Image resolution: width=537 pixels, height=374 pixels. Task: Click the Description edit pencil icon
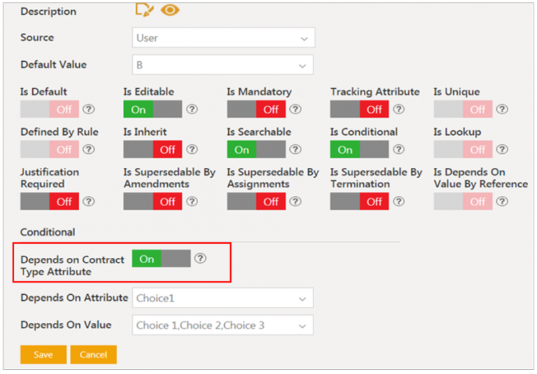coord(144,9)
